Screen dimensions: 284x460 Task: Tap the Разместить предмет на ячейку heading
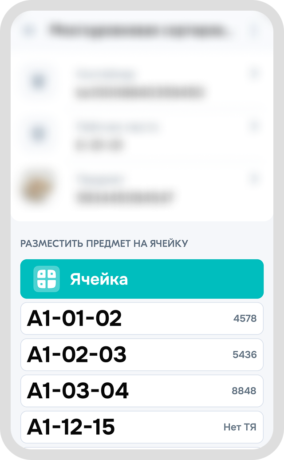[104, 243]
